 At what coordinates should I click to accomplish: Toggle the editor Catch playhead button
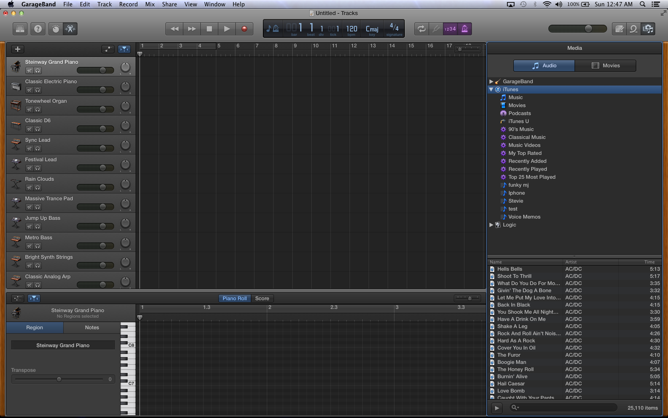click(34, 298)
